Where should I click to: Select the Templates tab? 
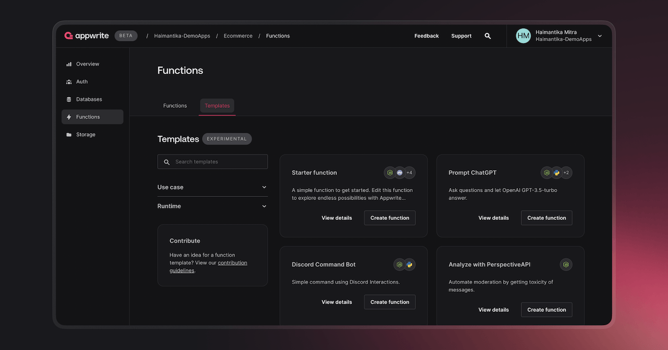pyautogui.click(x=217, y=106)
